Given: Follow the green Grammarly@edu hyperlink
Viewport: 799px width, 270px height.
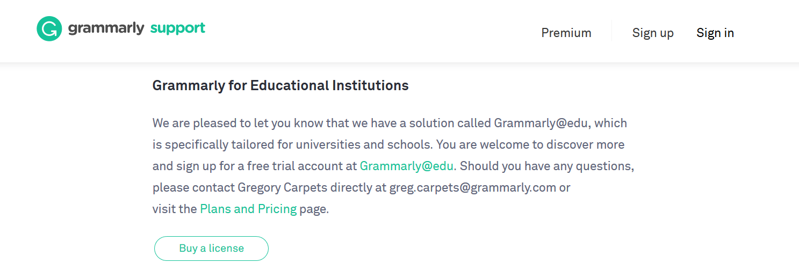Looking at the screenshot, I should 406,166.
